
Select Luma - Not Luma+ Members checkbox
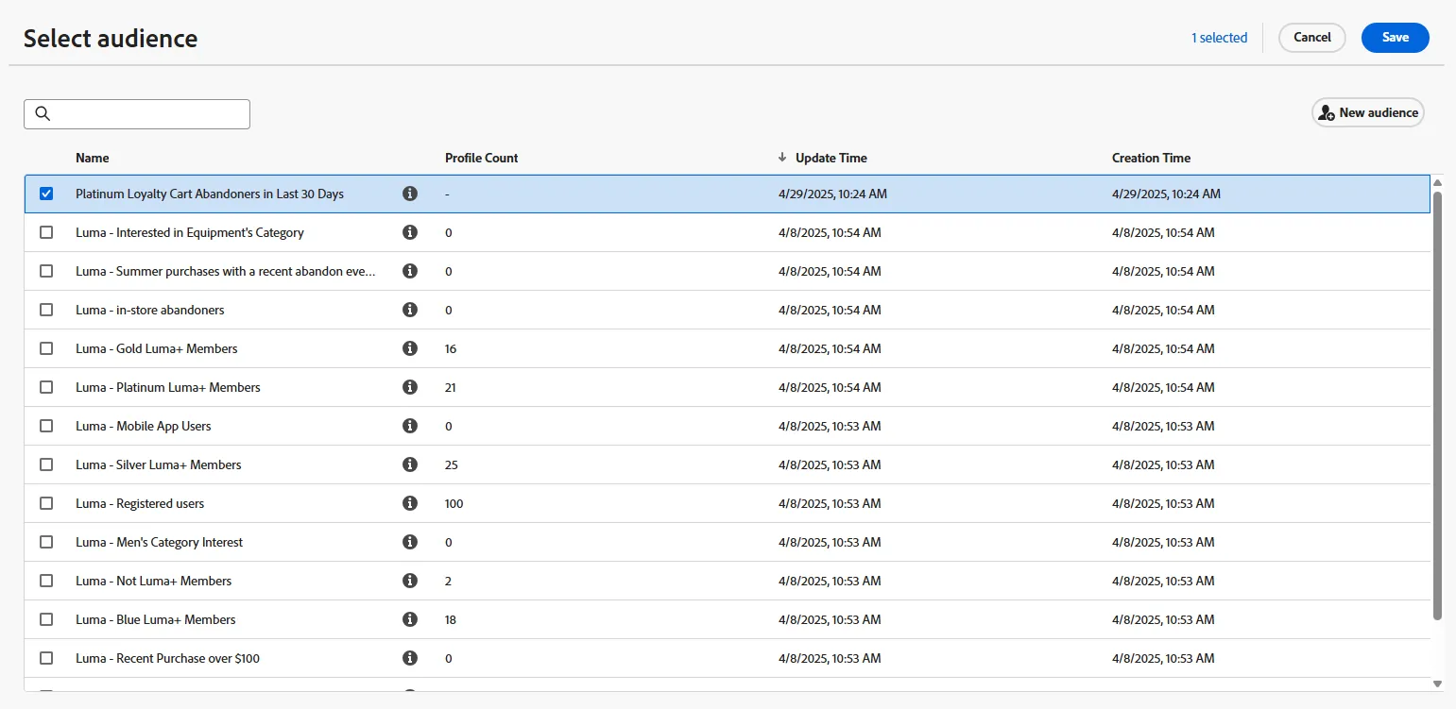46,581
